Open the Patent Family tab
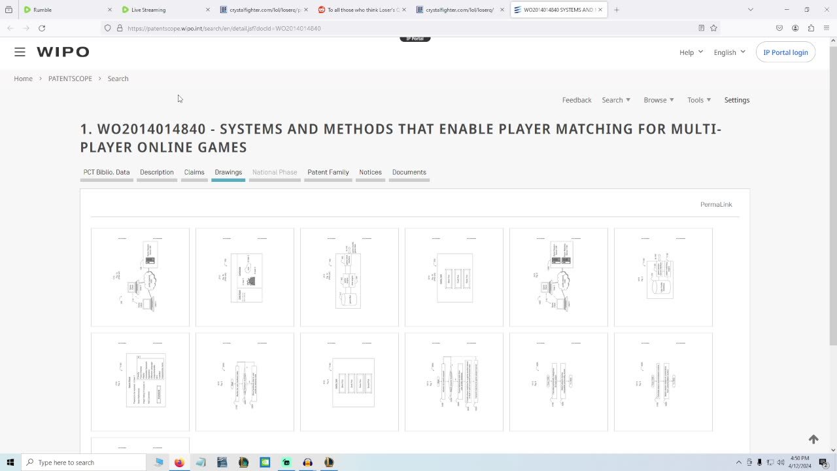 [x=328, y=172]
